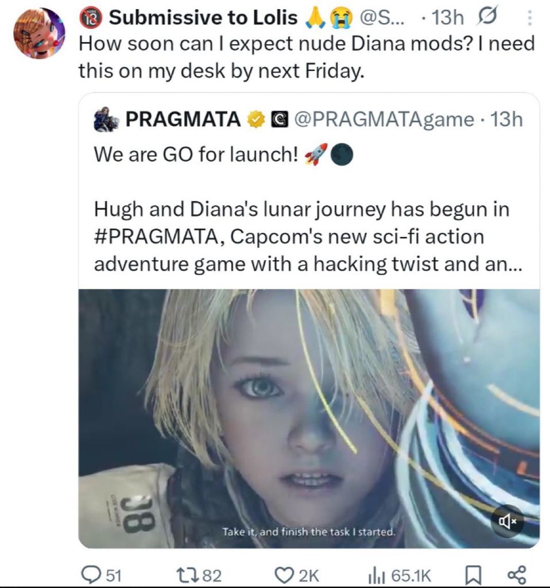Click the share icon at bottom right
The image size is (550, 588).
[x=517, y=574]
